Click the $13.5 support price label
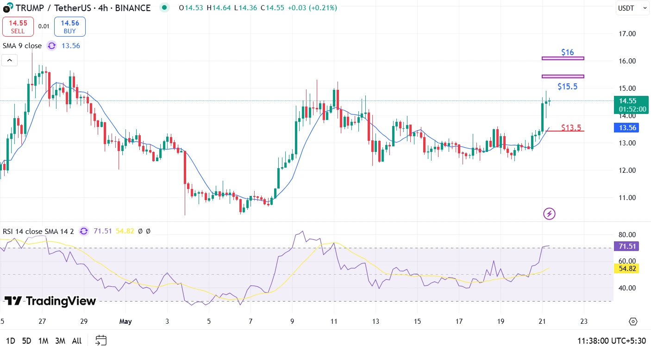This screenshot has width=651, height=346. tap(571, 127)
